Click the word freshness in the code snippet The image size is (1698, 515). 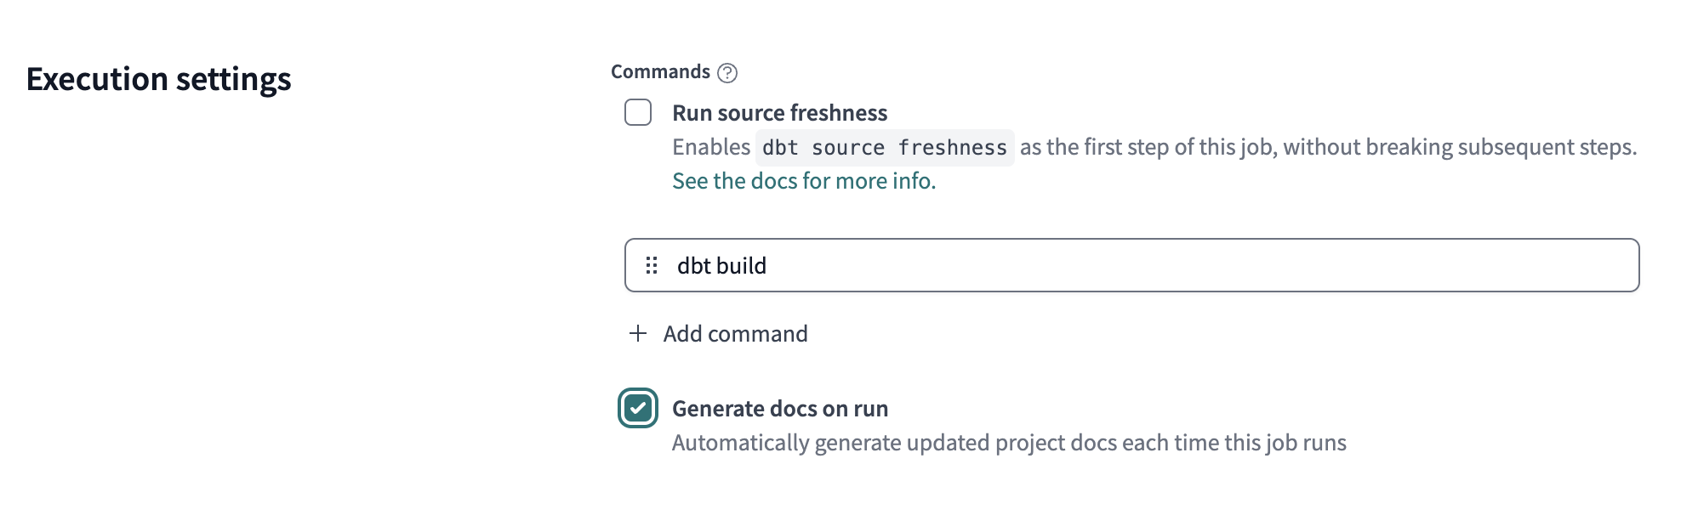coord(952,148)
